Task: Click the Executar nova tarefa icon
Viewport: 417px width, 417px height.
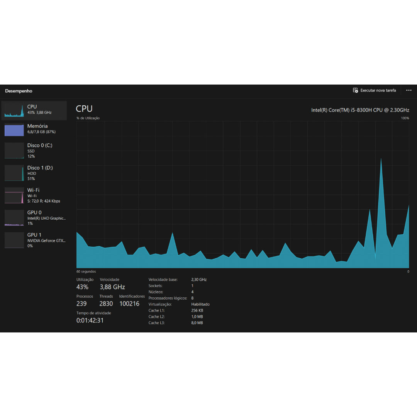Action: pos(356,90)
